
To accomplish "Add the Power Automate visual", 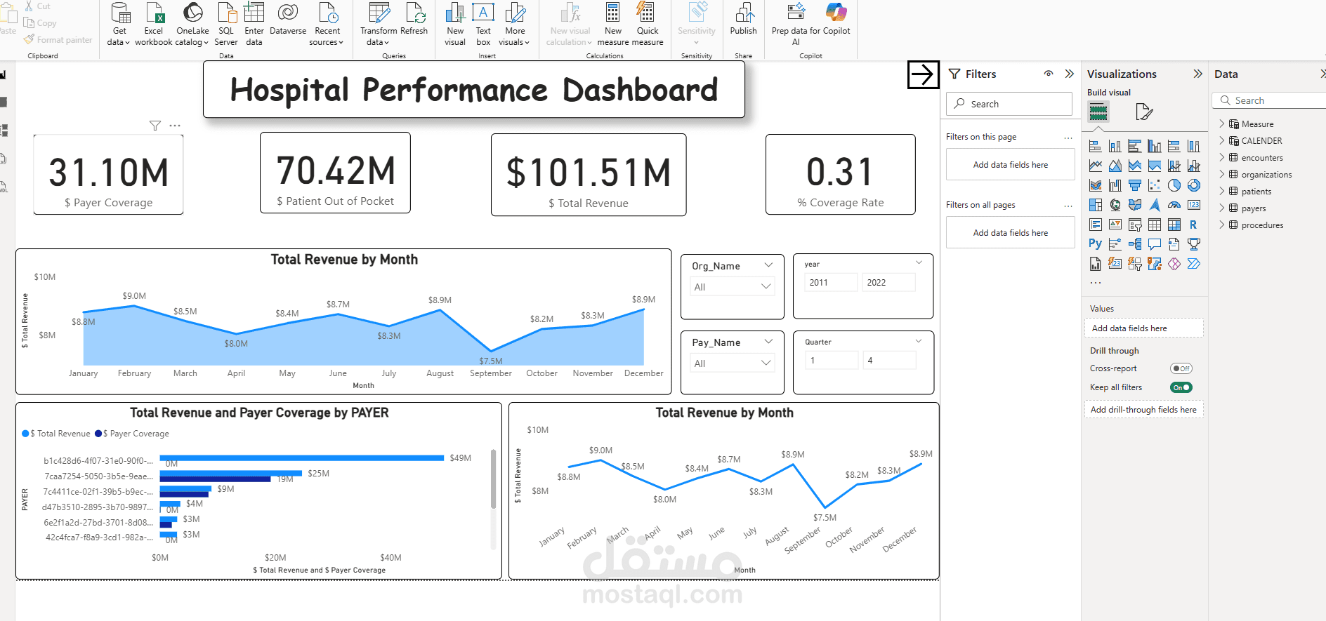I will 1193,264.
